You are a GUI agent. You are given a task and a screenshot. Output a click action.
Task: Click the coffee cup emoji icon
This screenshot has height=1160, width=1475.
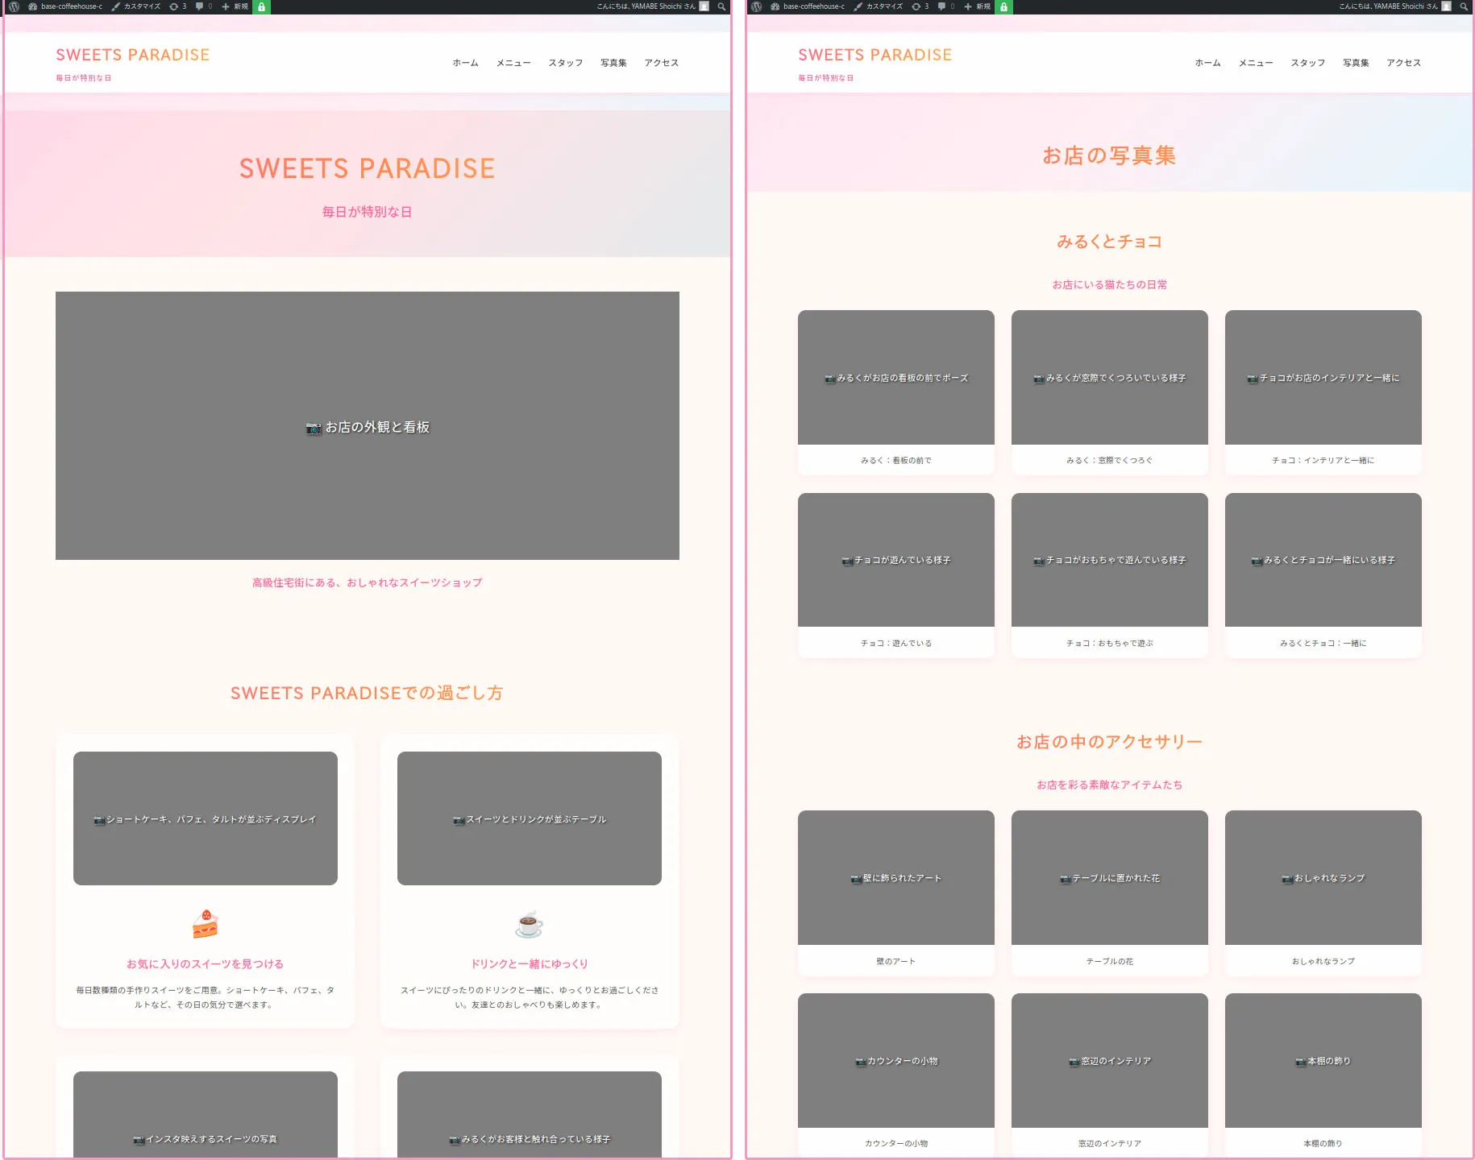click(528, 924)
